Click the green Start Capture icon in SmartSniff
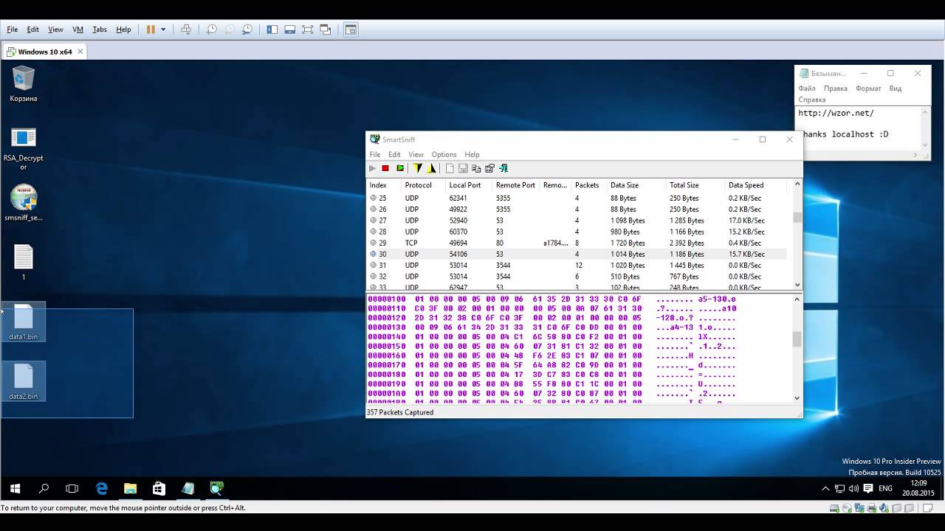The width and height of the screenshot is (945, 531). pyautogui.click(x=400, y=168)
